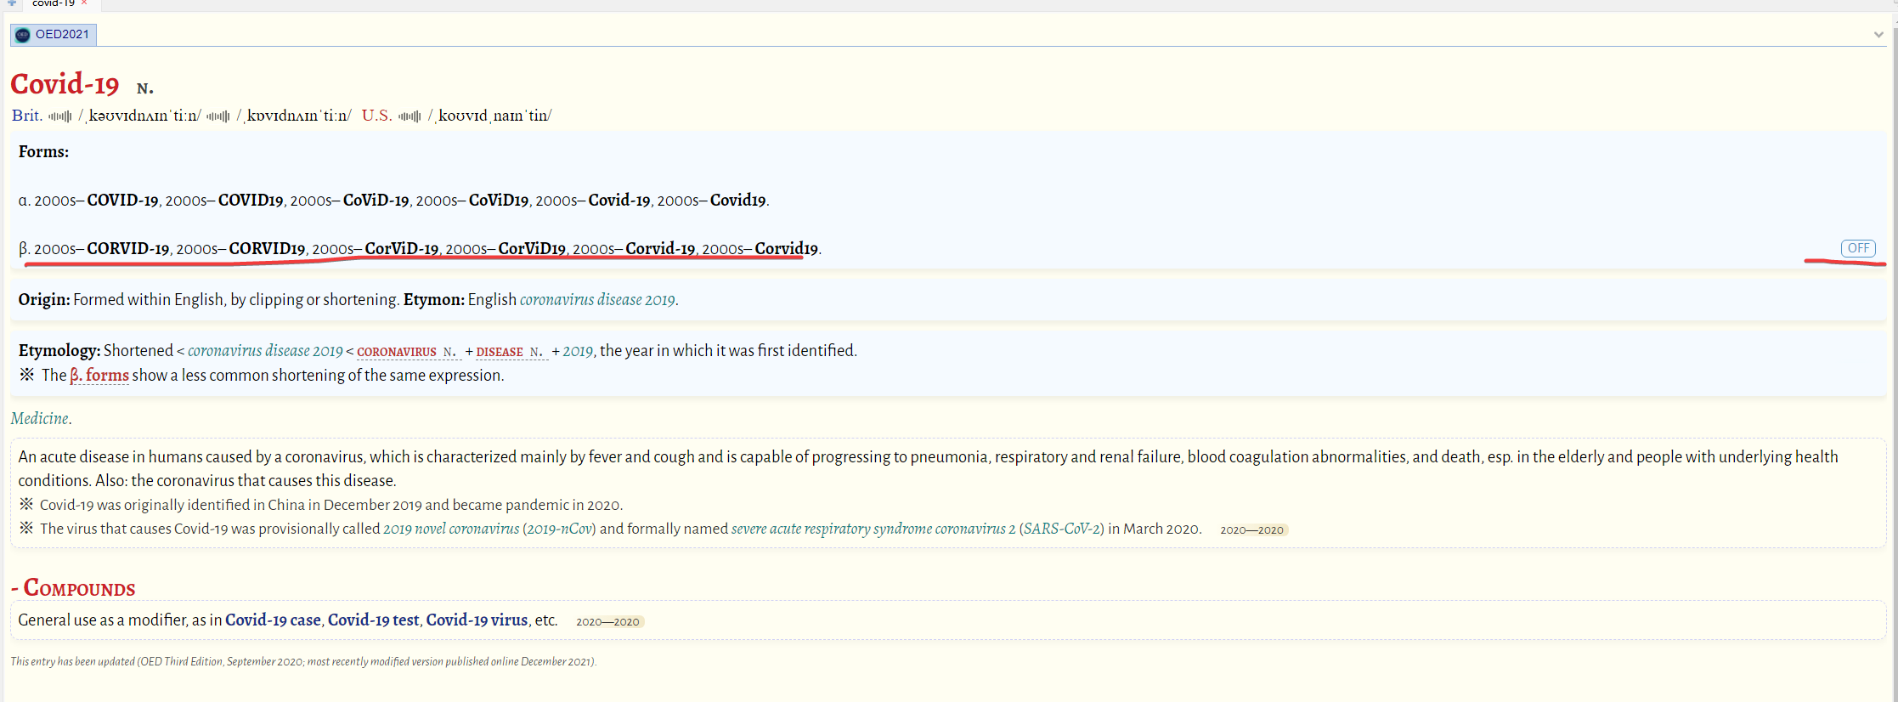
Task: Toggle the OFF switch in Forms section
Action: (x=1858, y=248)
